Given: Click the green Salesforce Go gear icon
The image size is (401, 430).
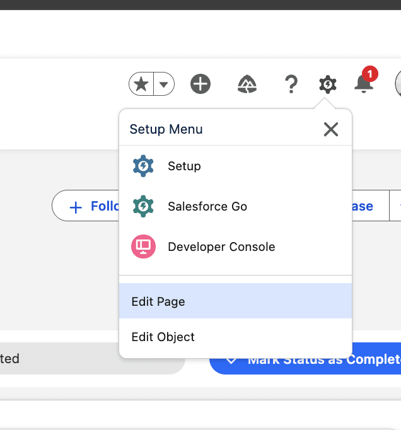Looking at the screenshot, I should point(143,207).
